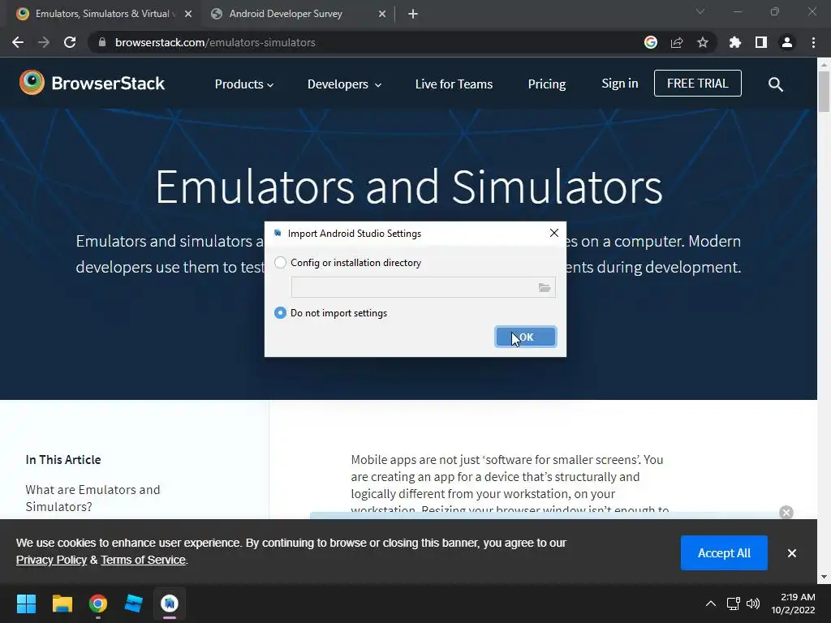Open the Chrome profile icon
The height and width of the screenshot is (623, 831).
[x=787, y=42]
